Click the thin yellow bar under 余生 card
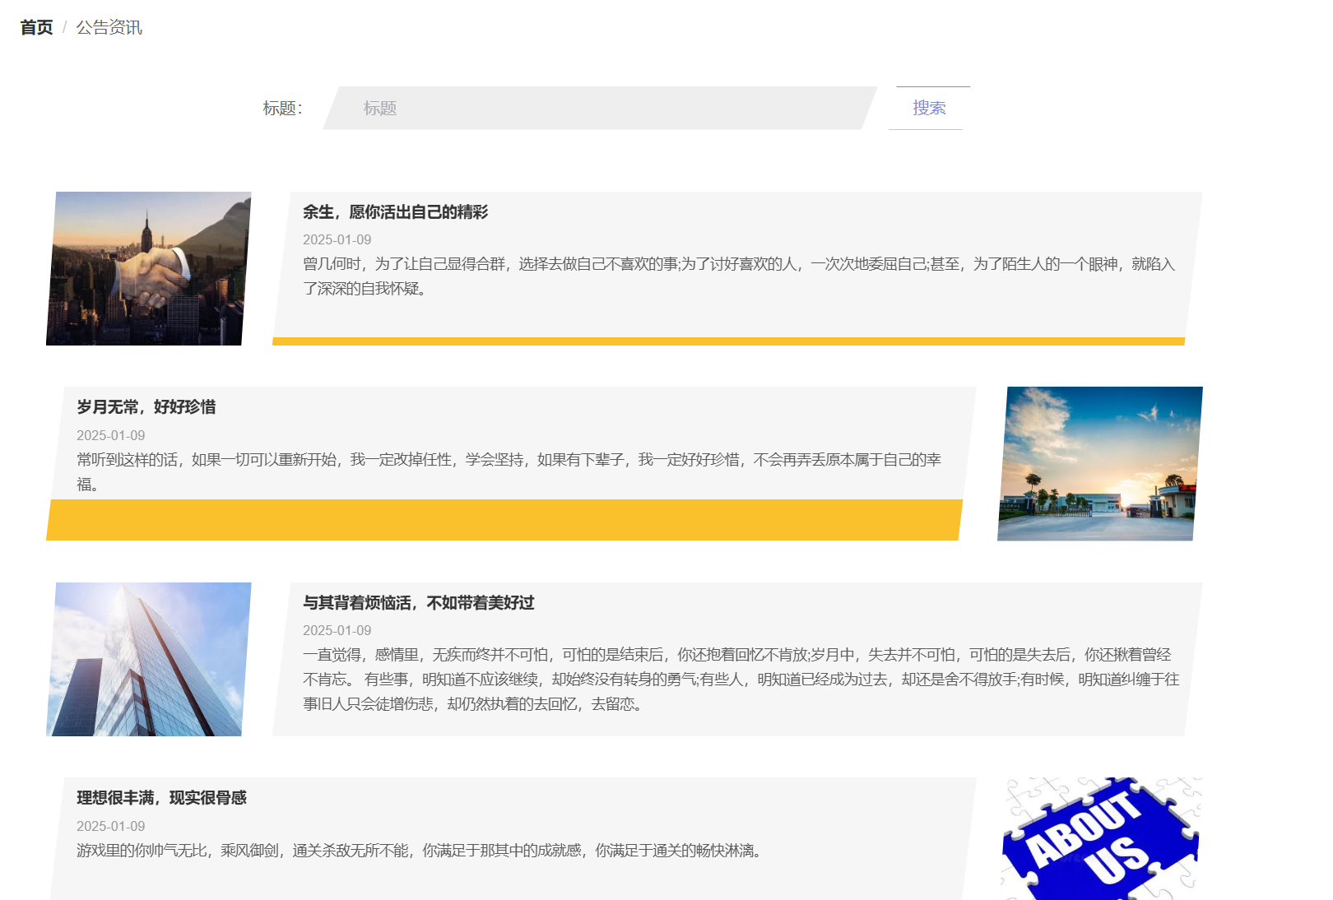Viewport: 1333px width, 900px height. coord(728,341)
